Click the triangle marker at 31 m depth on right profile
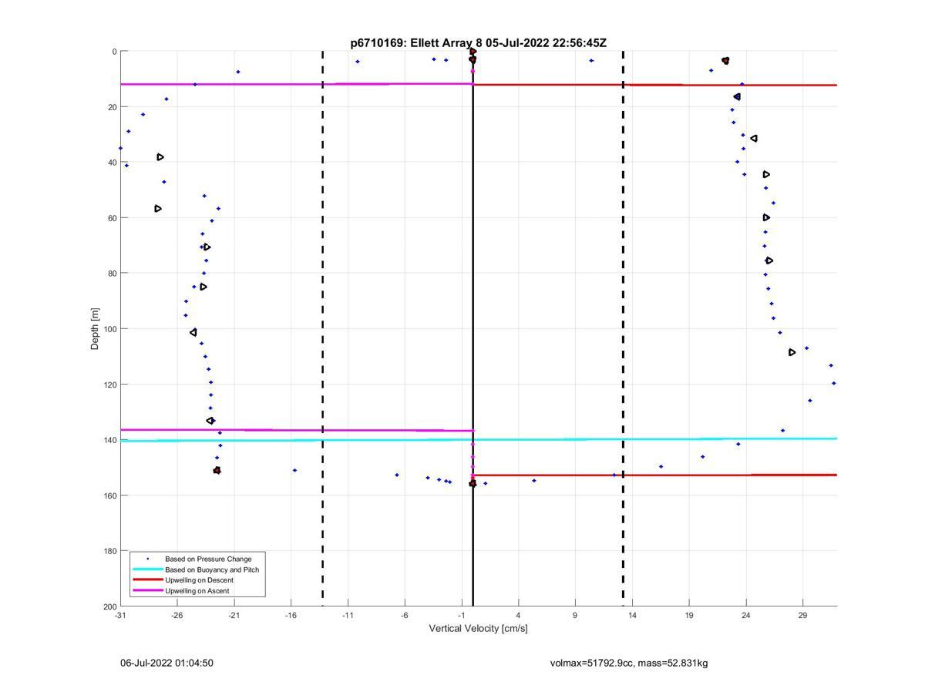The height and width of the screenshot is (682, 925). (754, 139)
